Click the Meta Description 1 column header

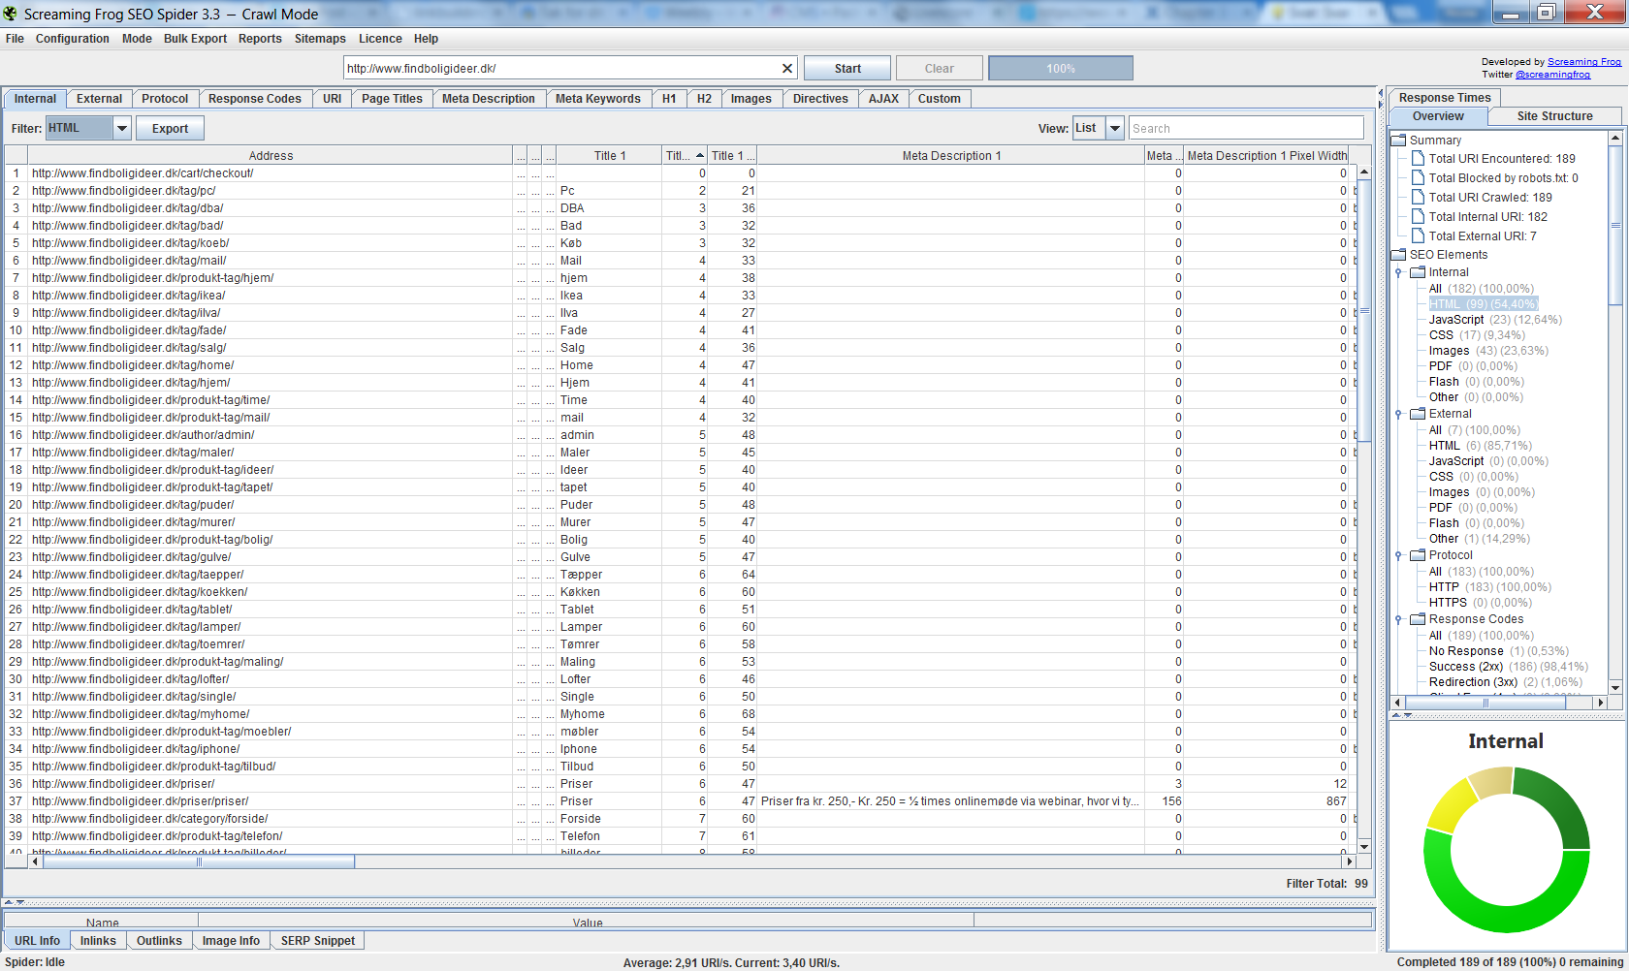tap(951, 155)
